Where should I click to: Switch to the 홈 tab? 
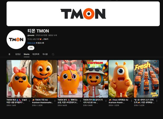pyautogui.click(x=9, y=54)
